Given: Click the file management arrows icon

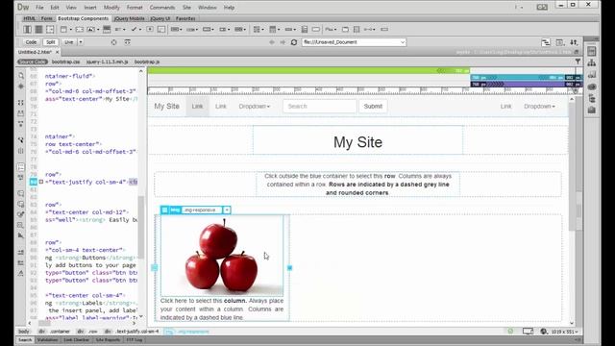Looking at the screenshot, I should click(574, 42).
